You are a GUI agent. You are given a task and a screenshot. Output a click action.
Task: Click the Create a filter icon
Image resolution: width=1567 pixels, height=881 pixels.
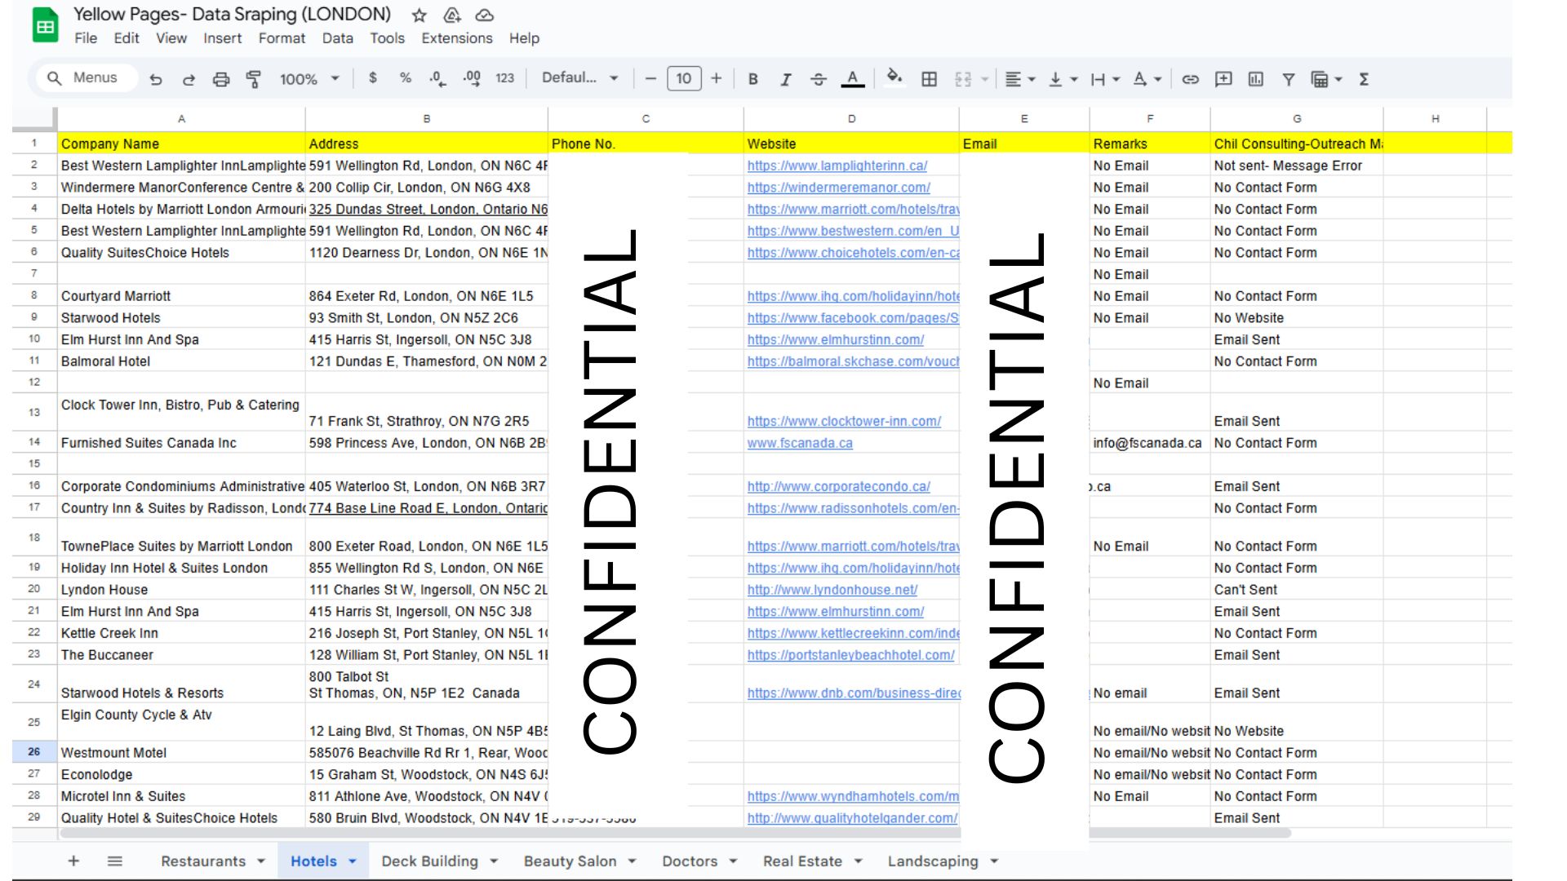[x=1288, y=79]
